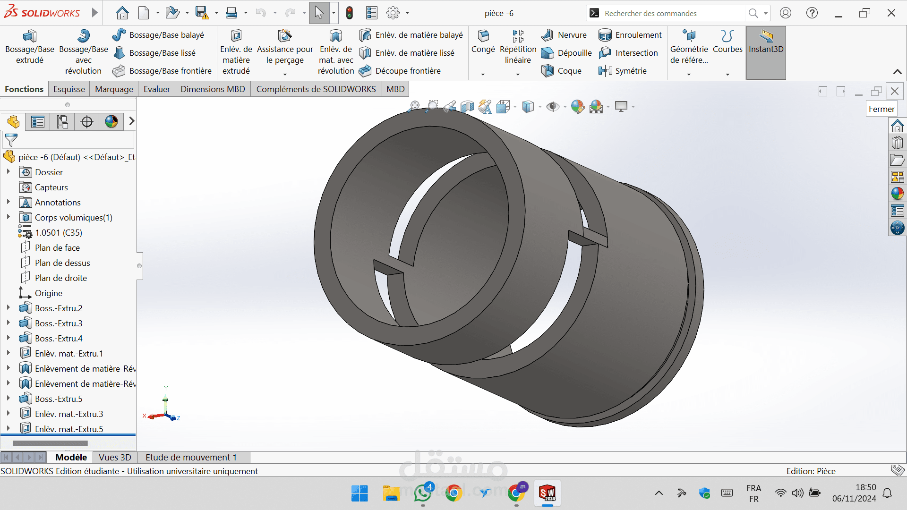Open Etude de mouvement 1 tab

(x=191, y=457)
